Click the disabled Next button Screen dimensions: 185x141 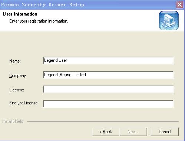coord(133,132)
